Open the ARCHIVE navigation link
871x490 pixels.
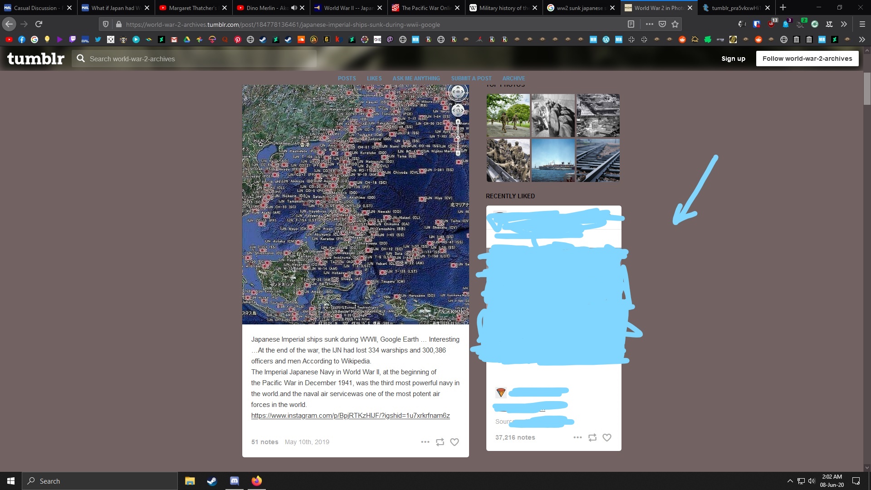click(x=514, y=78)
